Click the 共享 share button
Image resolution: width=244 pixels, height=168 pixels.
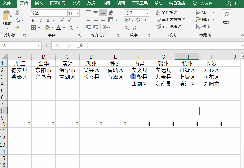[x=234, y=3]
